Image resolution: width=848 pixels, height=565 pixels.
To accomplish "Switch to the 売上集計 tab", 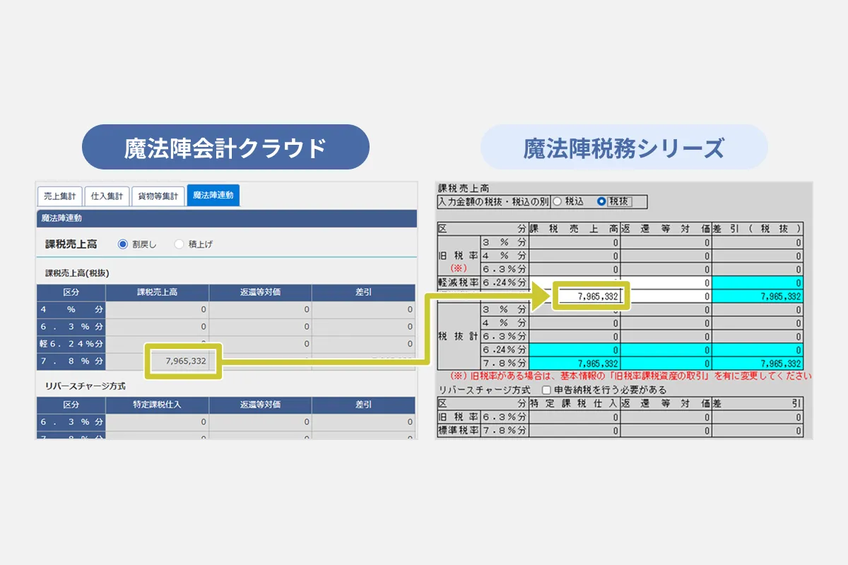I will pyautogui.click(x=59, y=196).
